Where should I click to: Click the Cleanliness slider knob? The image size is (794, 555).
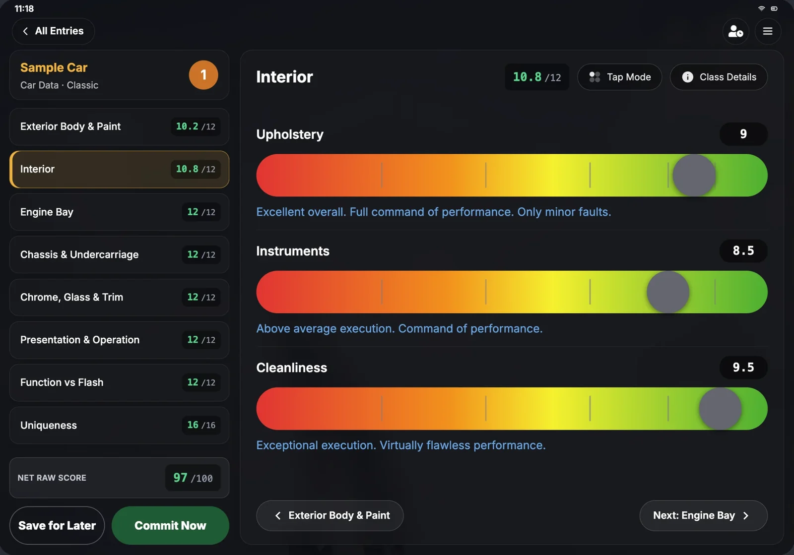click(720, 409)
